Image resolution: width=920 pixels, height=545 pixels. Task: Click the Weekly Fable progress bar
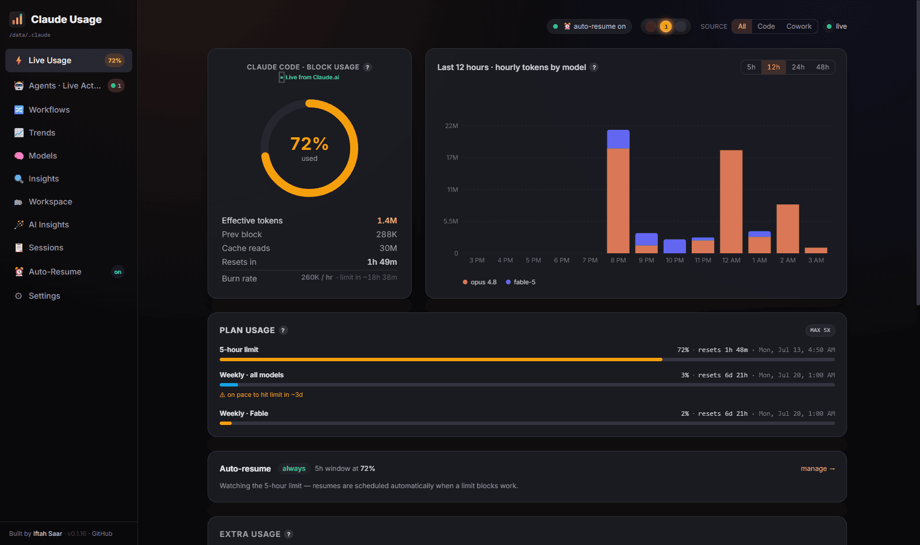coord(527,423)
